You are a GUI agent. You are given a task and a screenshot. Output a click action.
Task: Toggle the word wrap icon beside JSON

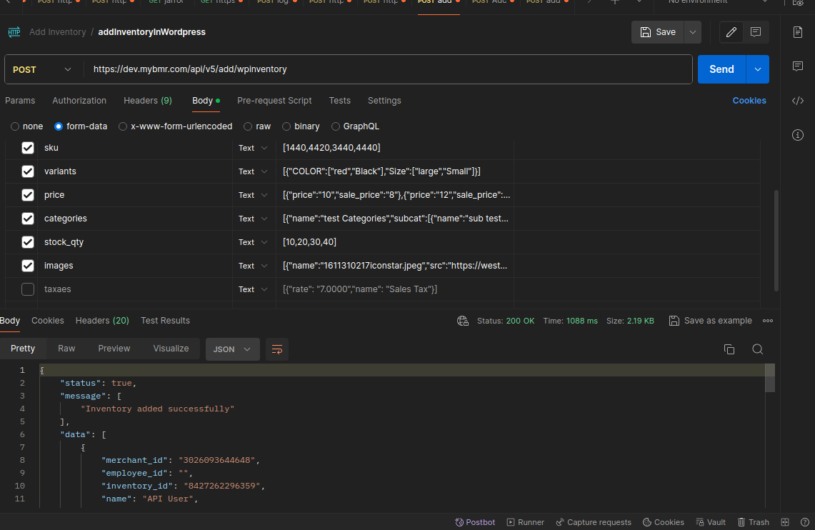tap(277, 349)
